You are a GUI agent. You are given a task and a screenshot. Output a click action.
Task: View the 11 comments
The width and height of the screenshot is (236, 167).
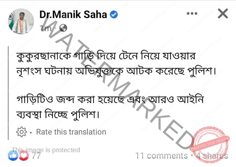(162, 156)
